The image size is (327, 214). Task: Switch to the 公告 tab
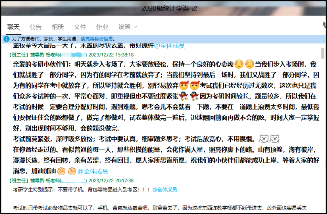coord(36,27)
